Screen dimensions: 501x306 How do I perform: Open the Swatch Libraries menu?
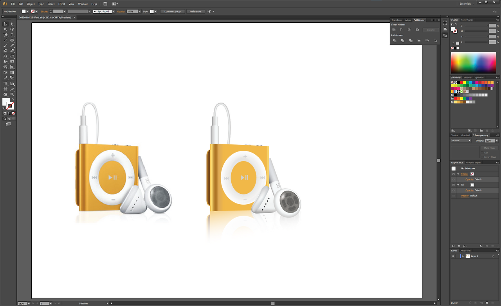(x=453, y=130)
